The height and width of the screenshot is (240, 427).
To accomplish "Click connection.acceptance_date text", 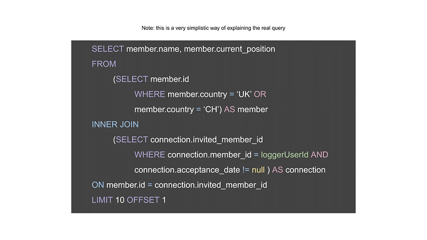I will click(187, 170).
